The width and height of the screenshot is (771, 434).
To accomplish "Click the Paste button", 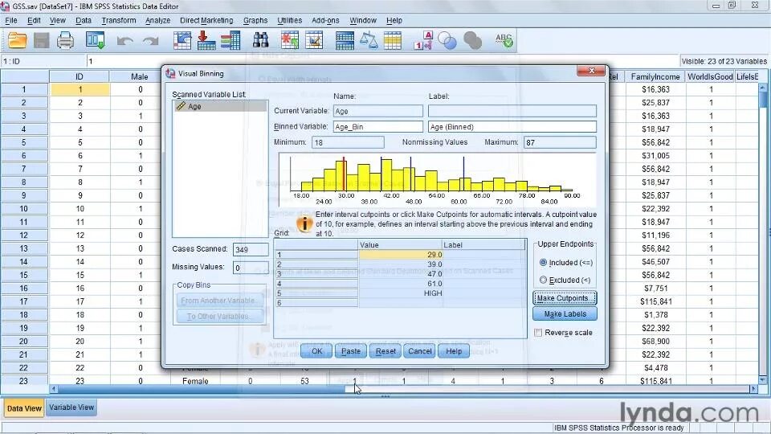I will (351, 351).
